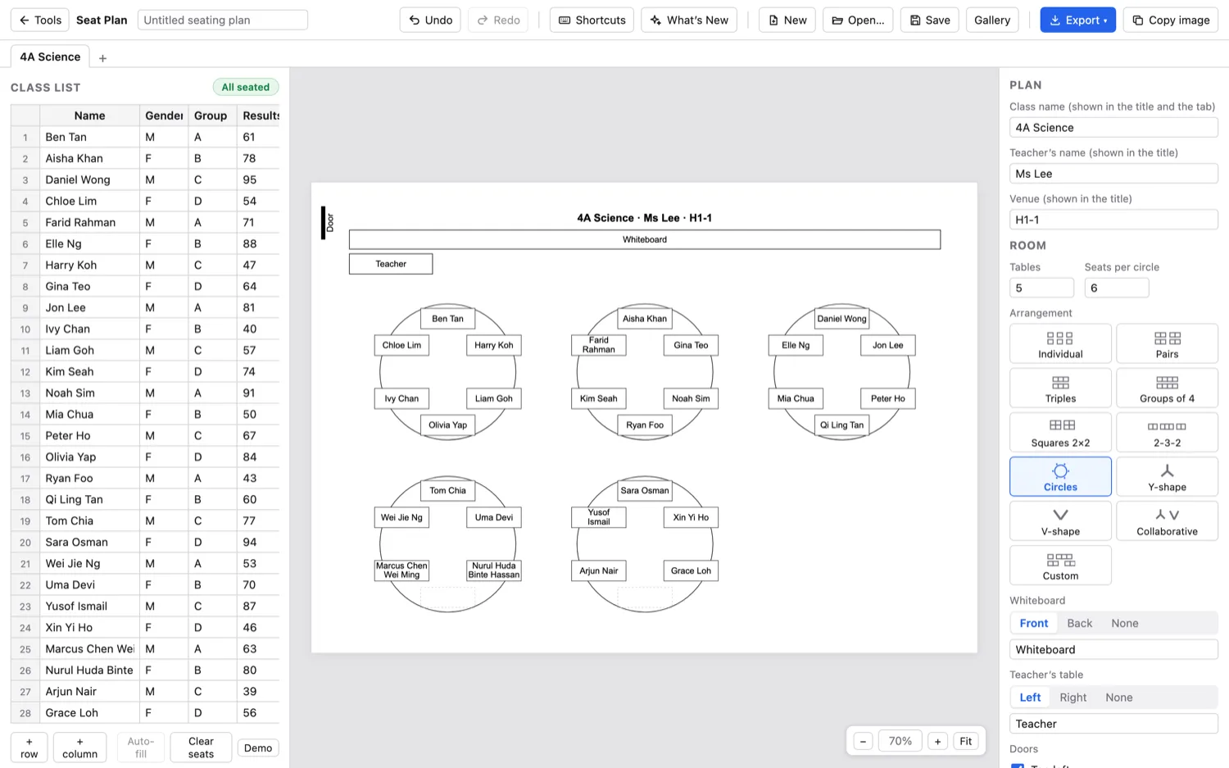
Task: Zoom in with the plus button
Action: pyautogui.click(x=938, y=741)
